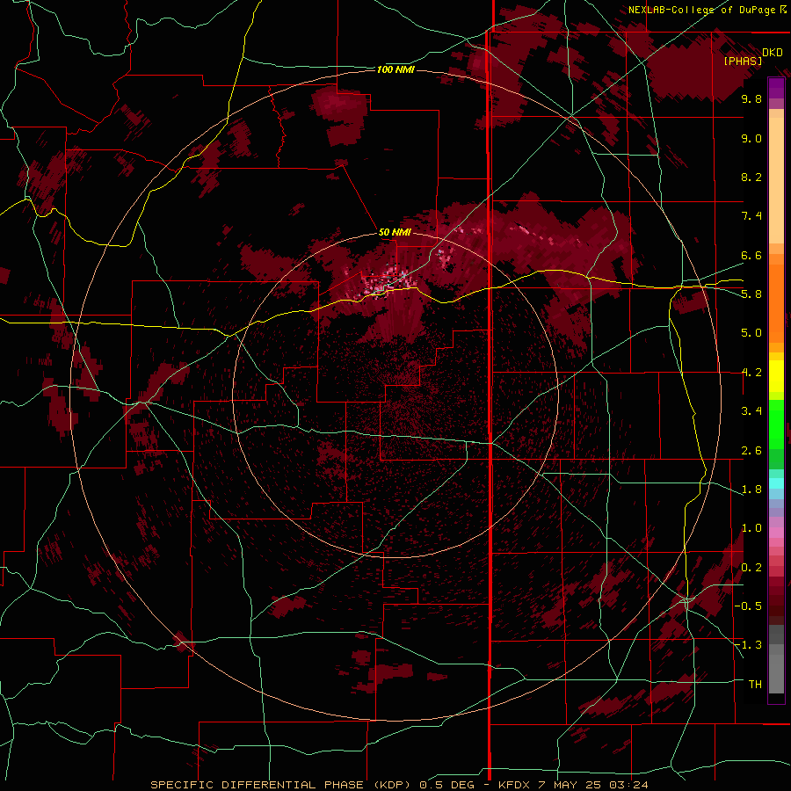Click the Specific Differential Phase KFDX caption

(399, 785)
